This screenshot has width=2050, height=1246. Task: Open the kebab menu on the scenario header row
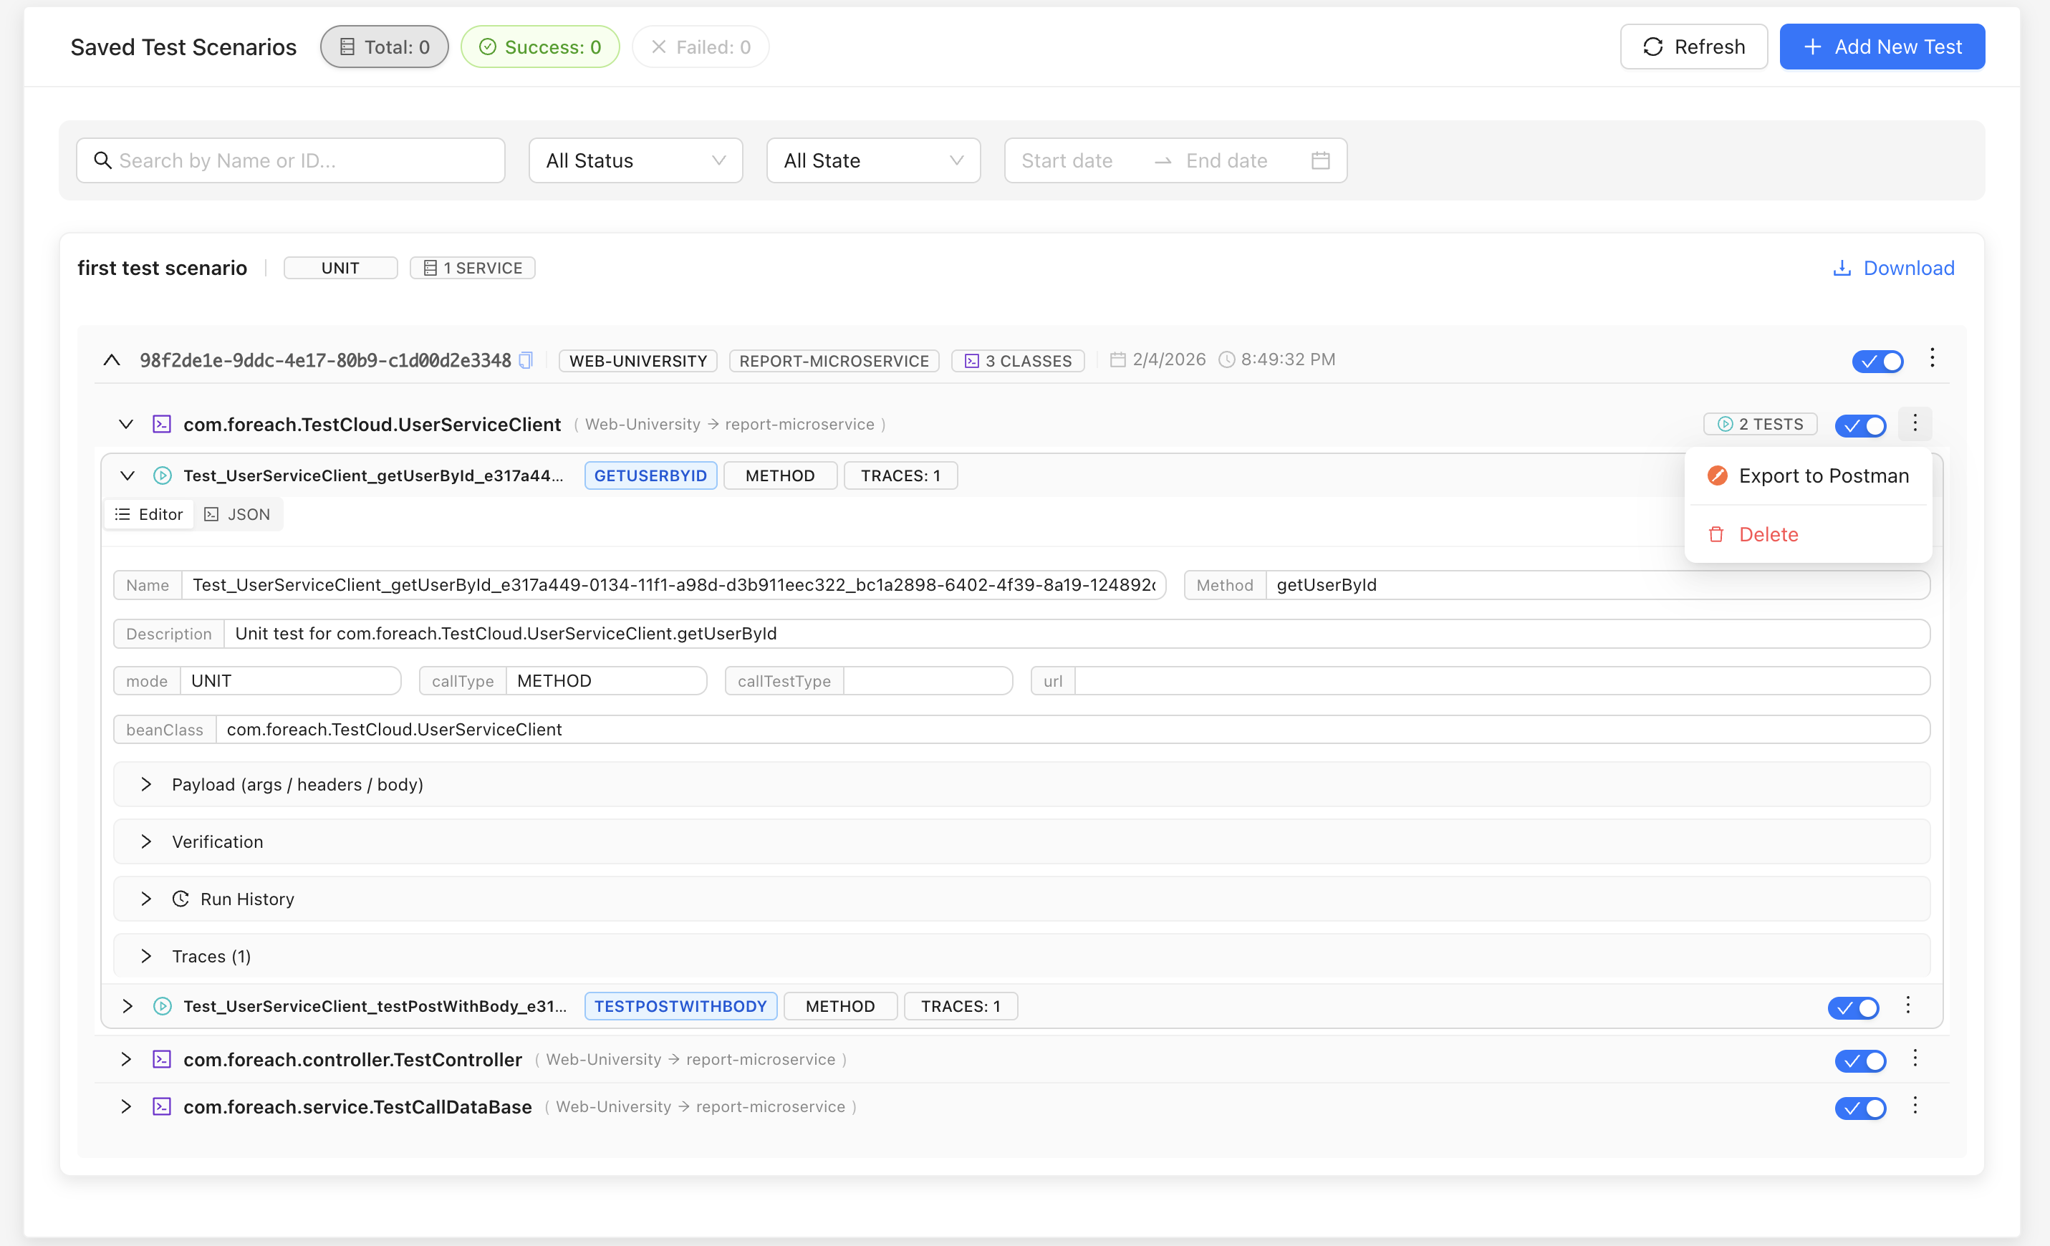[x=1932, y=357]
